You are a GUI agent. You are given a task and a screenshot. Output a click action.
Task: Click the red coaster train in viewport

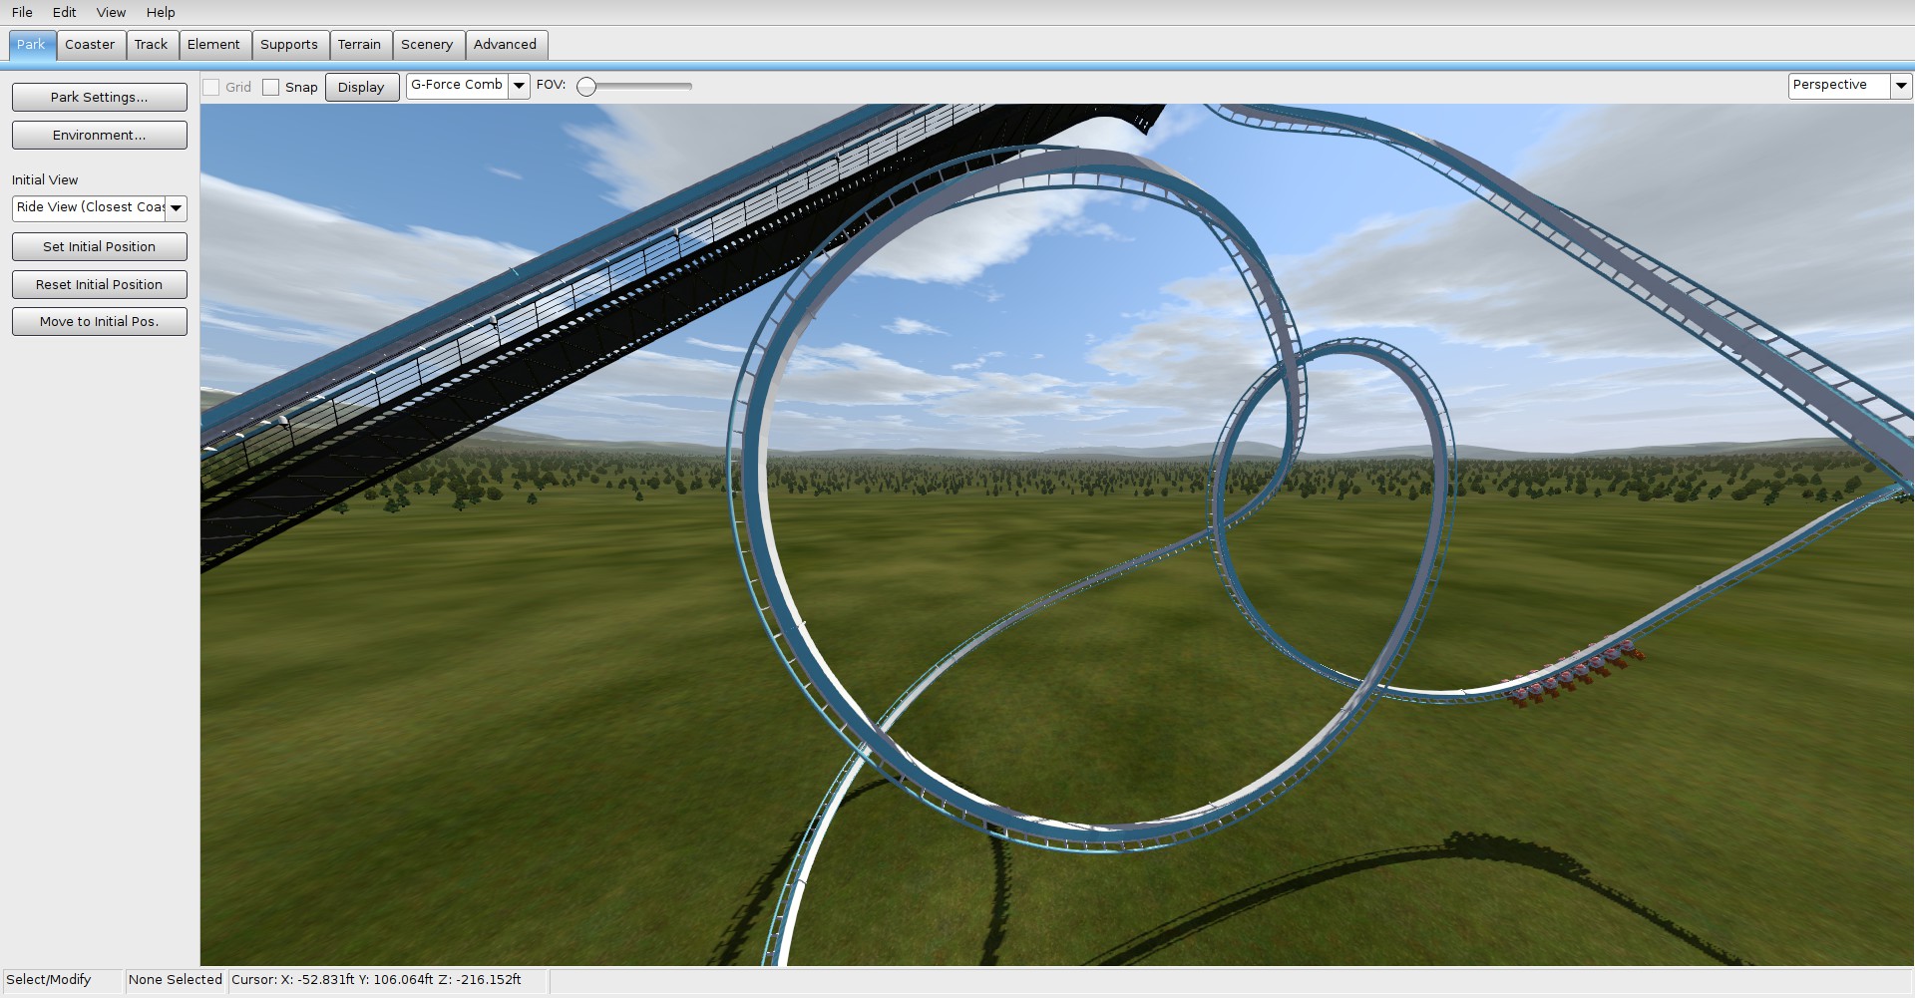pyautogui.click(x=1574, y=670)
